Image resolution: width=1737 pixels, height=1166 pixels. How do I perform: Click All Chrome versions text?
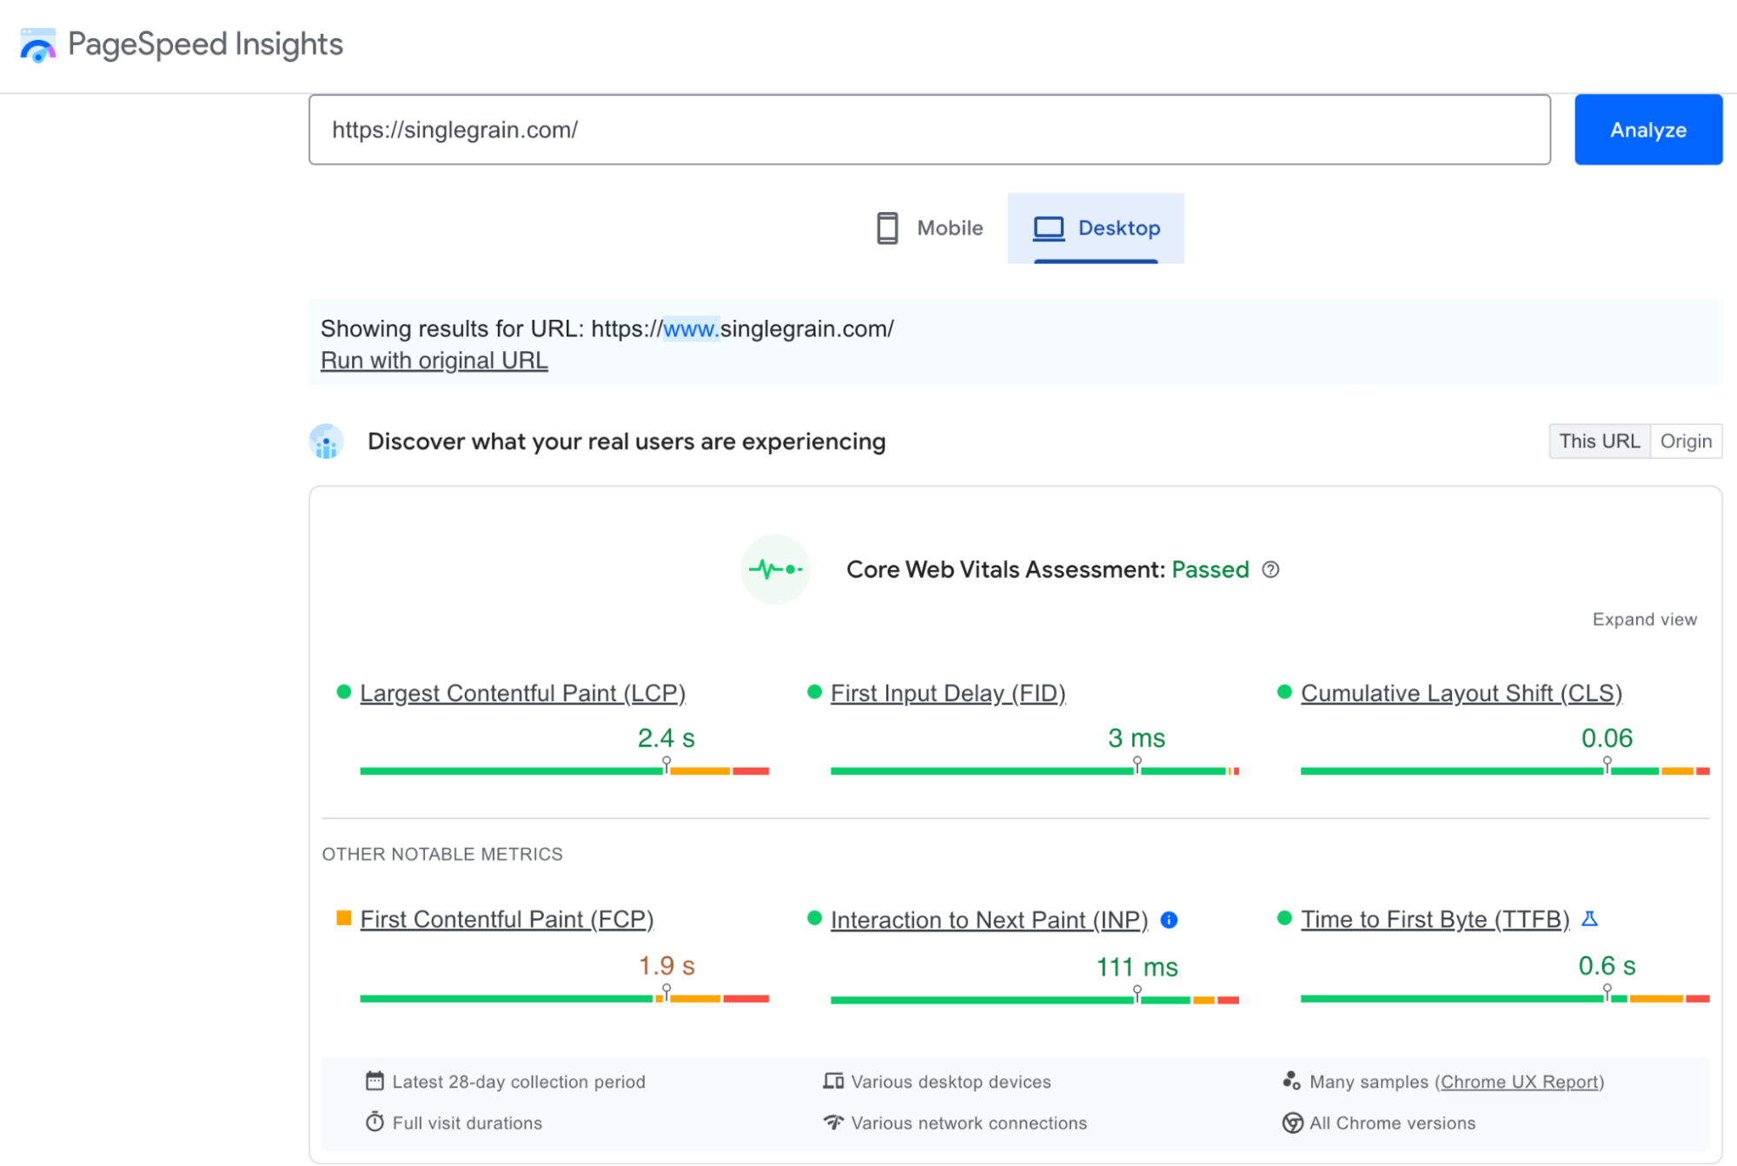pyautogui.click(x=1393, y=1123)
